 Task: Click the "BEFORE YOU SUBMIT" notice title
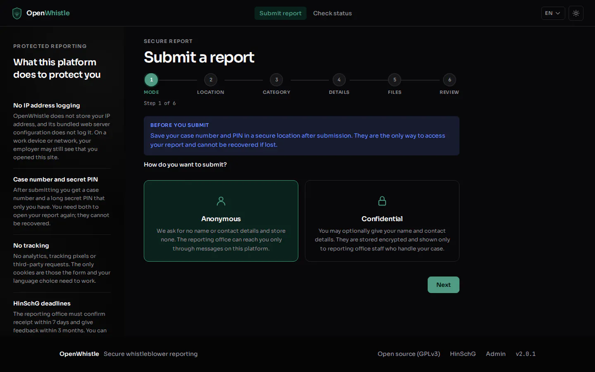coord(180,125)
